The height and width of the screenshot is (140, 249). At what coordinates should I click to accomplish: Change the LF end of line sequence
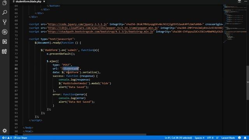click(x=217, y=138)
